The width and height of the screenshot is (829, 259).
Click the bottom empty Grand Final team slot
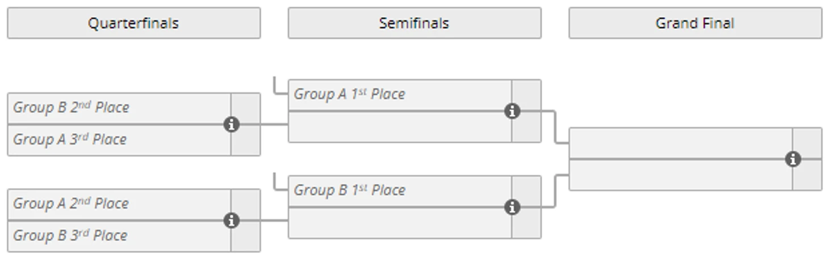pos(680,175)
